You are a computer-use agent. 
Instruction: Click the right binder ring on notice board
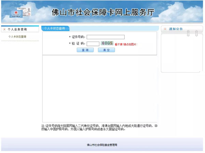click(x=196, y=33)
